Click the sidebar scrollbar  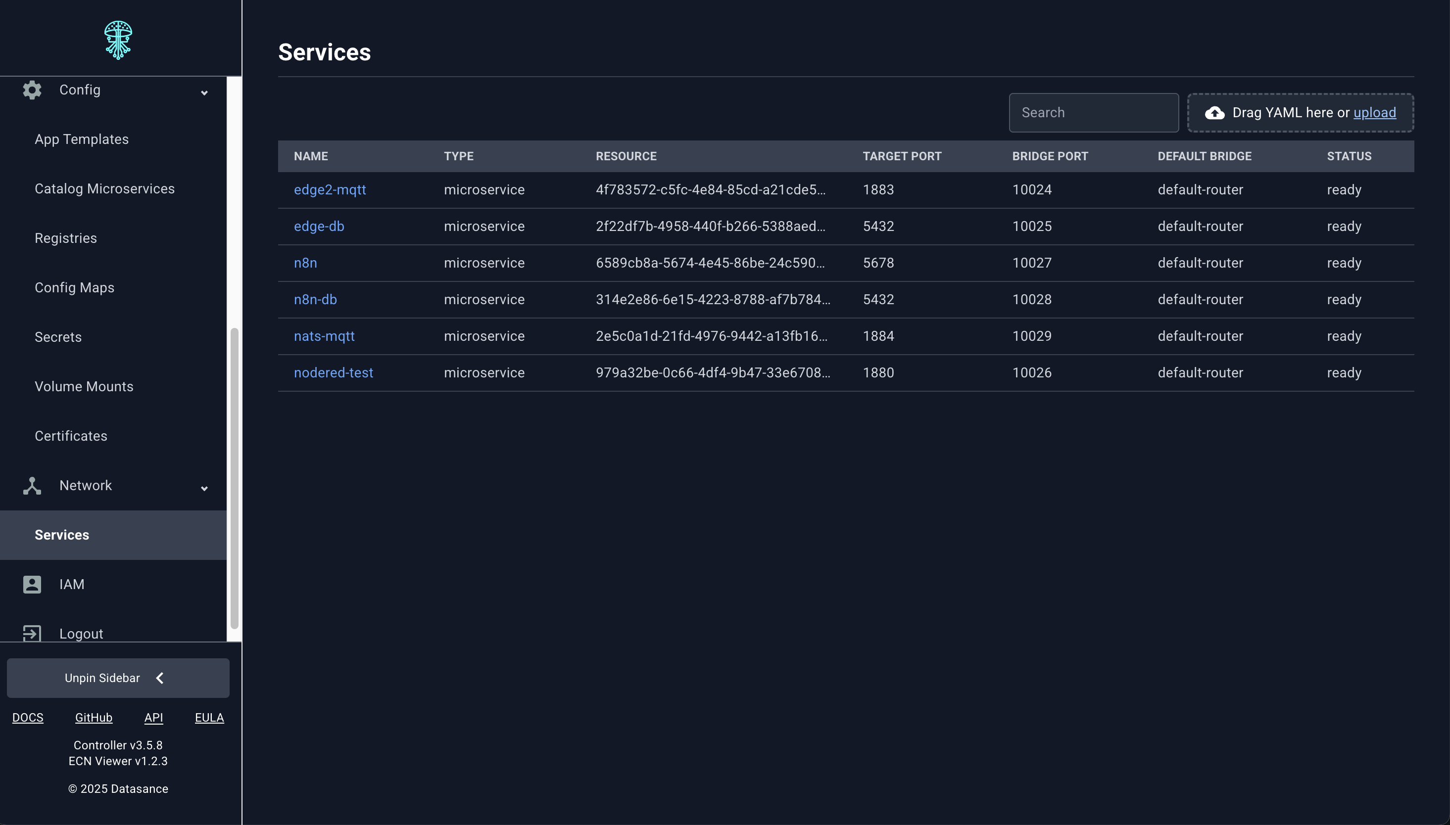[x=233, y=482]
